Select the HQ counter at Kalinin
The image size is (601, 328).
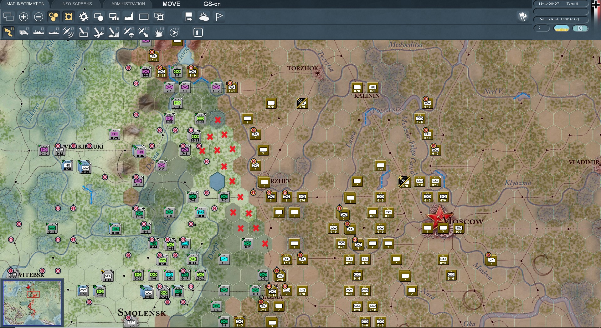(x=373, y=88)
